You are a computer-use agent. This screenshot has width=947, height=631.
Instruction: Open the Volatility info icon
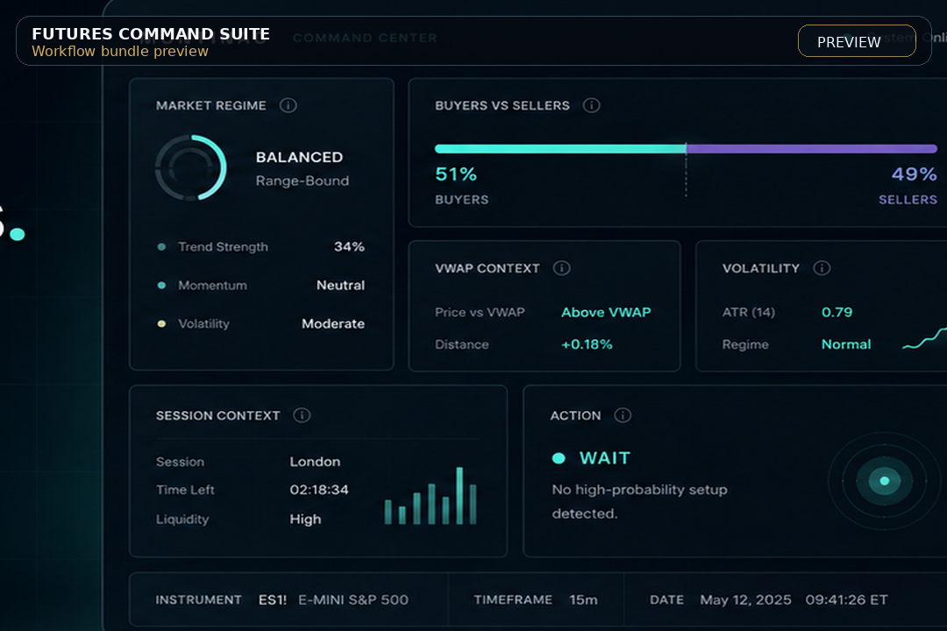(822, 268)
